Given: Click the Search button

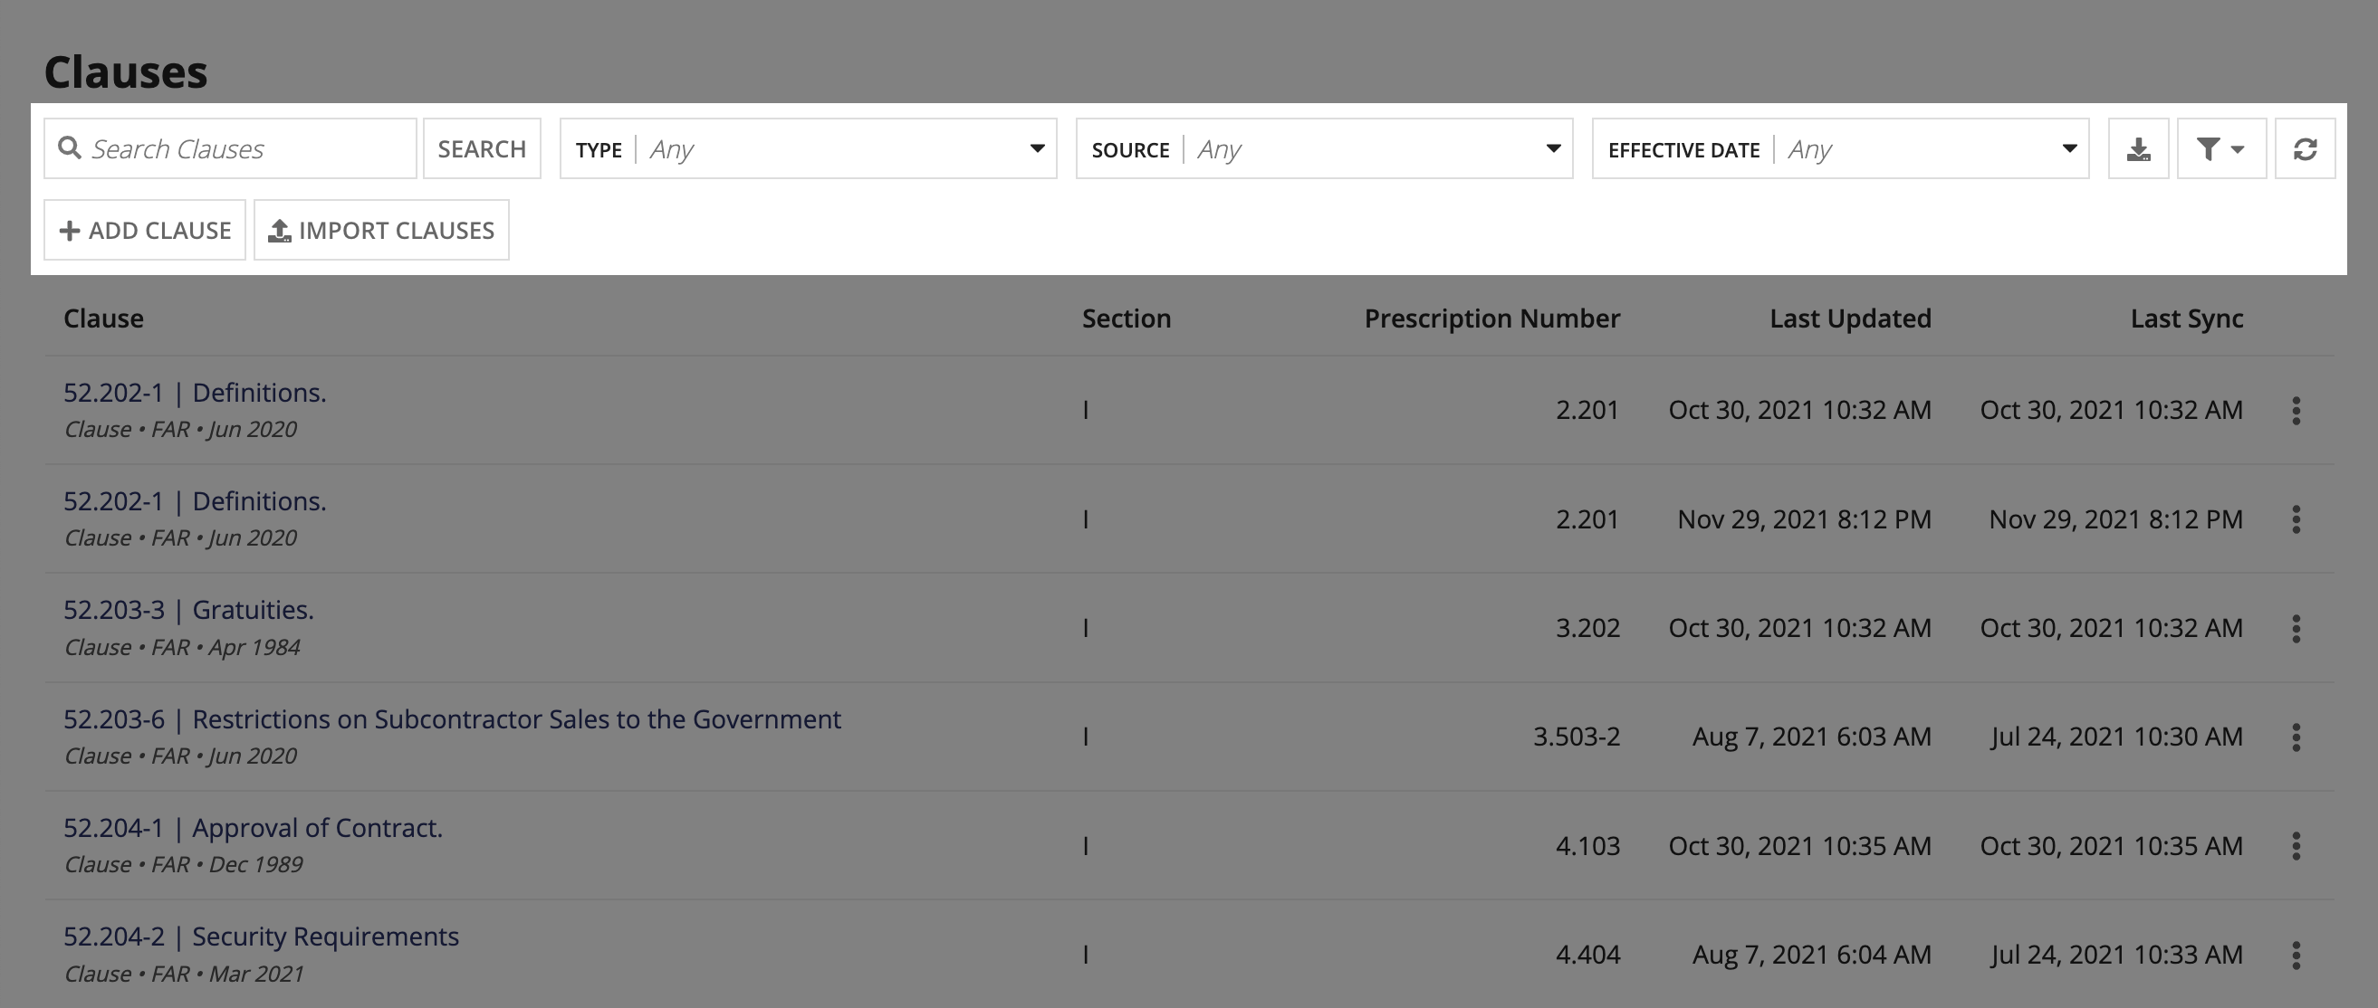Looking at the screenshot, I should click(x=482, y=148).
